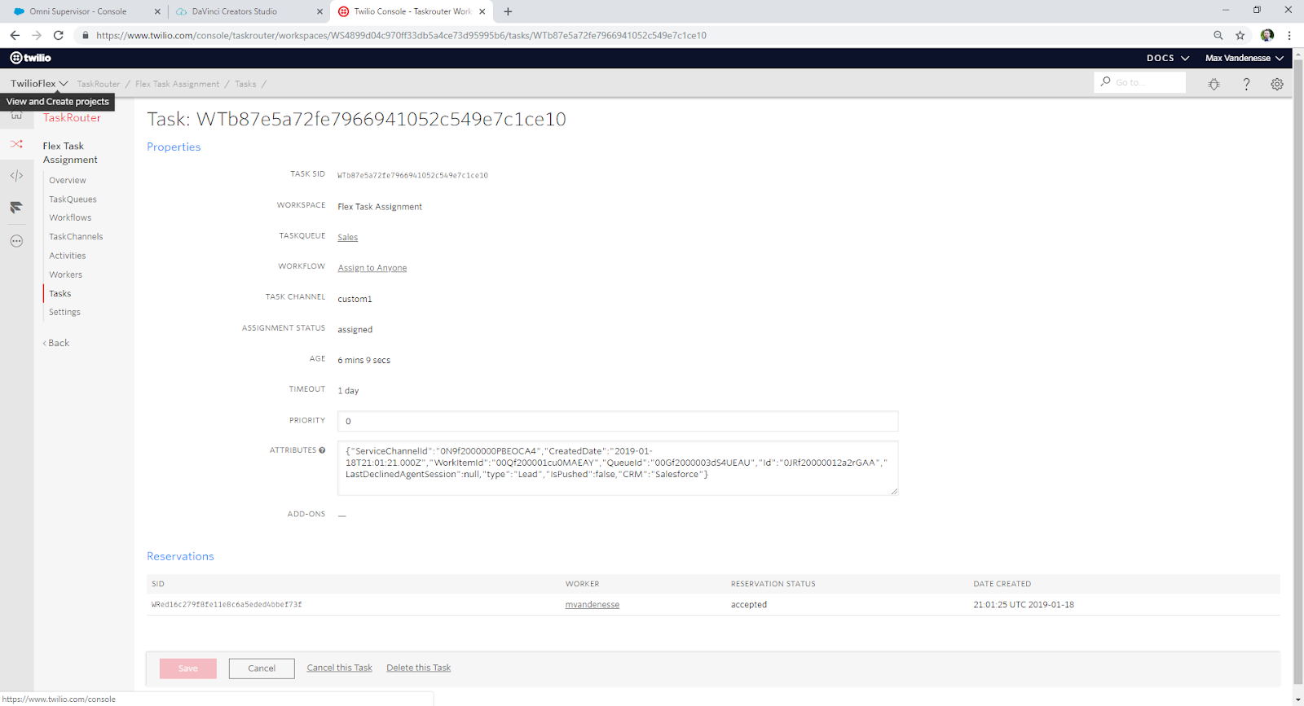Select the Flex product sidebar icon
The image size is (1304, 706).
16,208
